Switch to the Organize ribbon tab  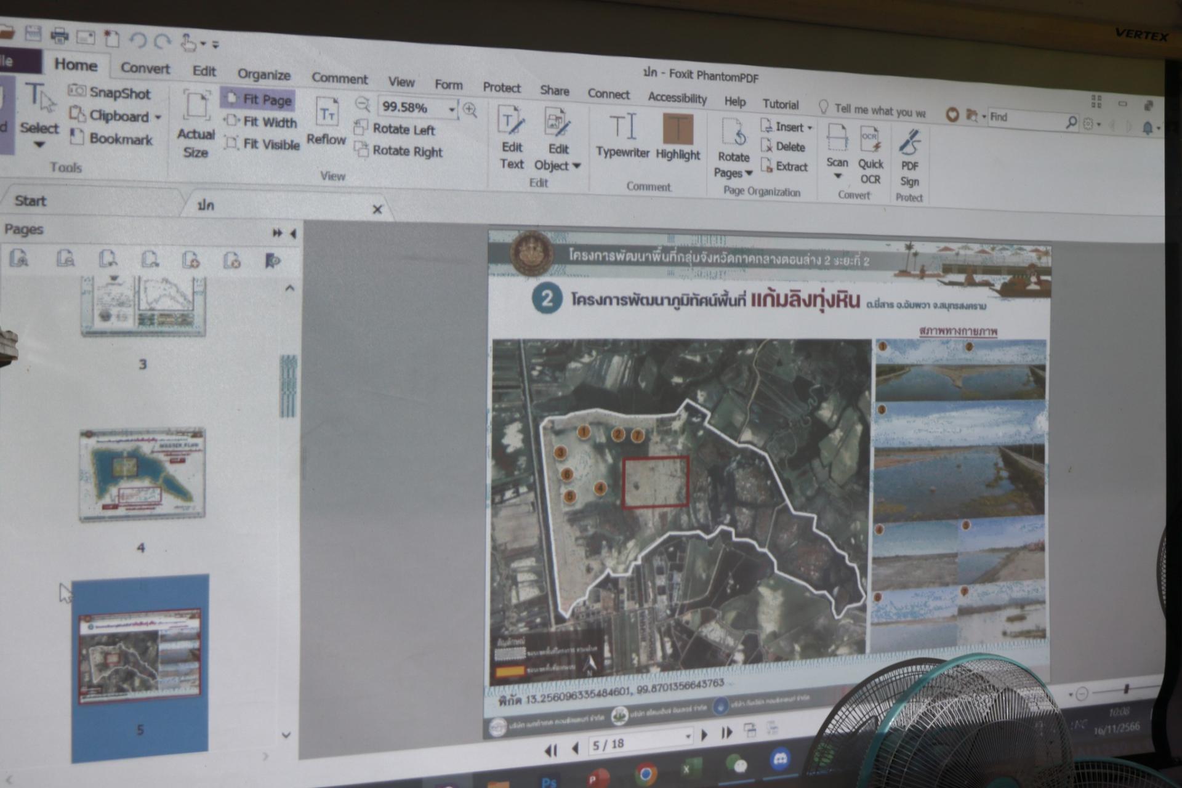[x=264, y=74]
